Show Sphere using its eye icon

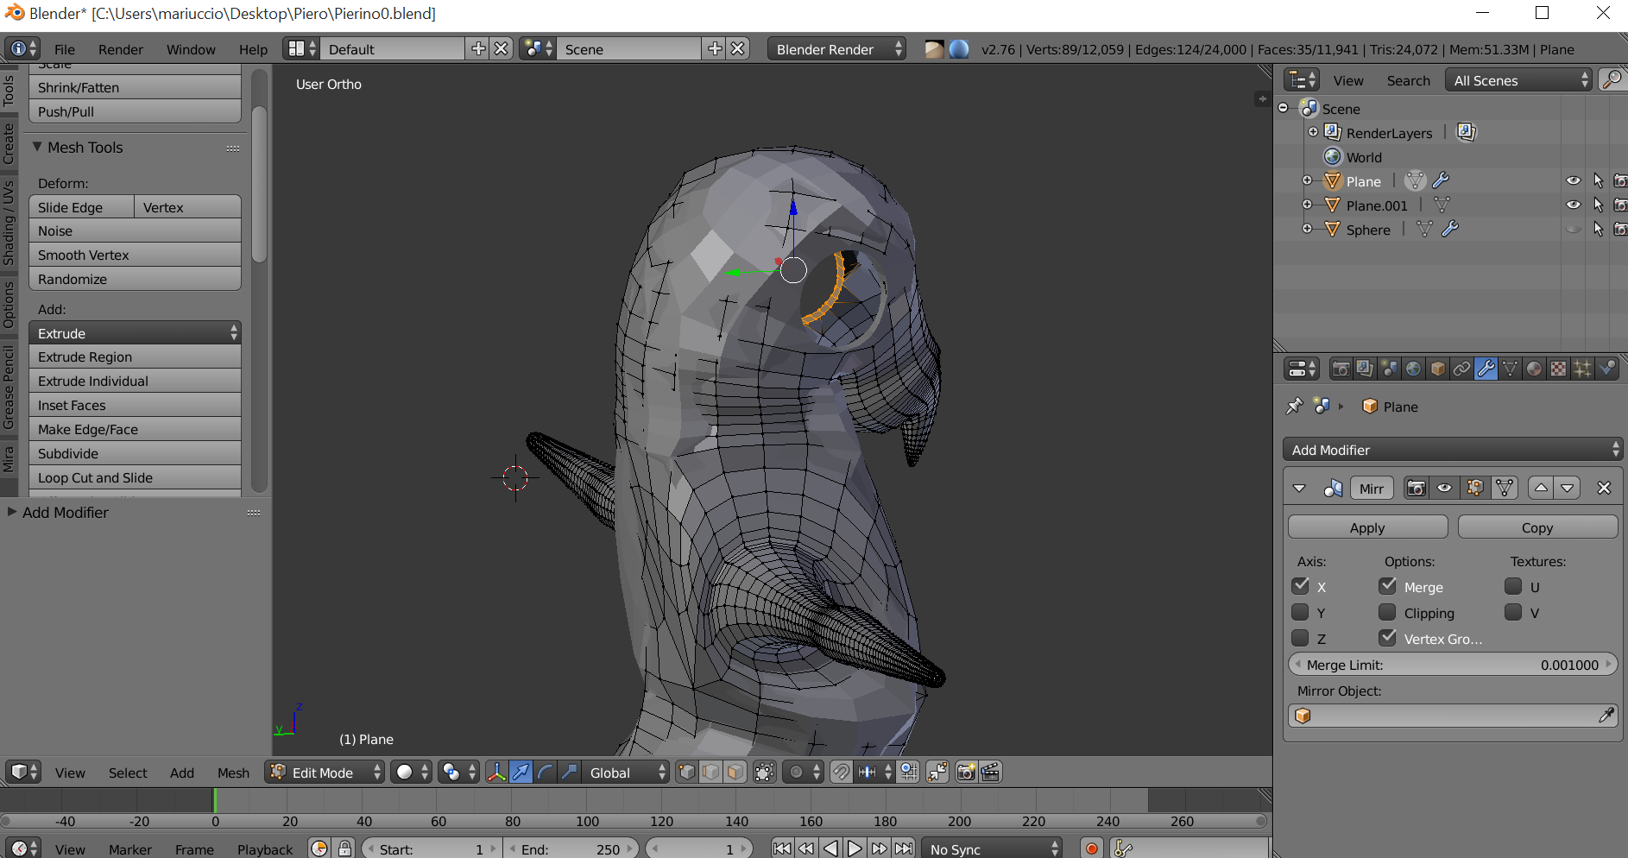click(x=1574, y=229)
